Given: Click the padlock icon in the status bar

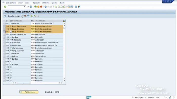Looking at the screenshot, I should click(x=170, y=97).
